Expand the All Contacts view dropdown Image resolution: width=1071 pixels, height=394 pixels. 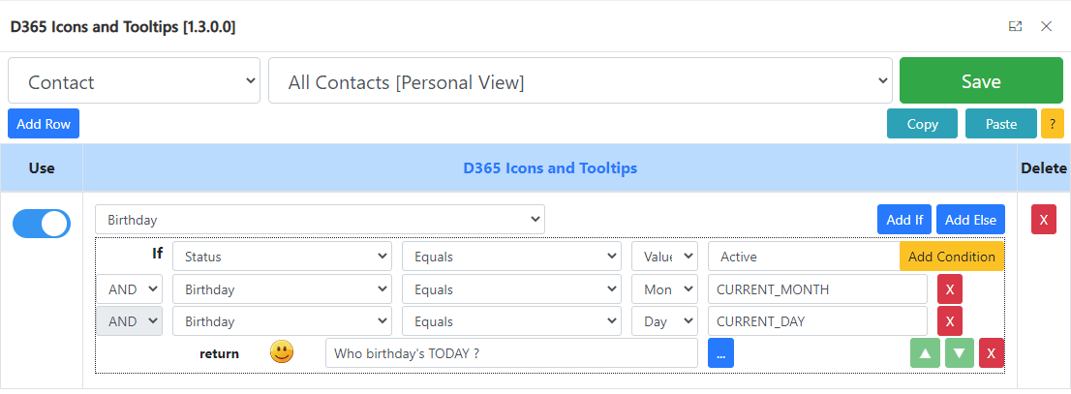579,80
